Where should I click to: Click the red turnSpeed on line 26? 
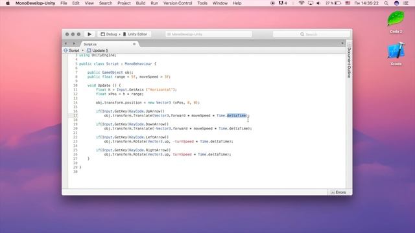[x=182, y=154]
